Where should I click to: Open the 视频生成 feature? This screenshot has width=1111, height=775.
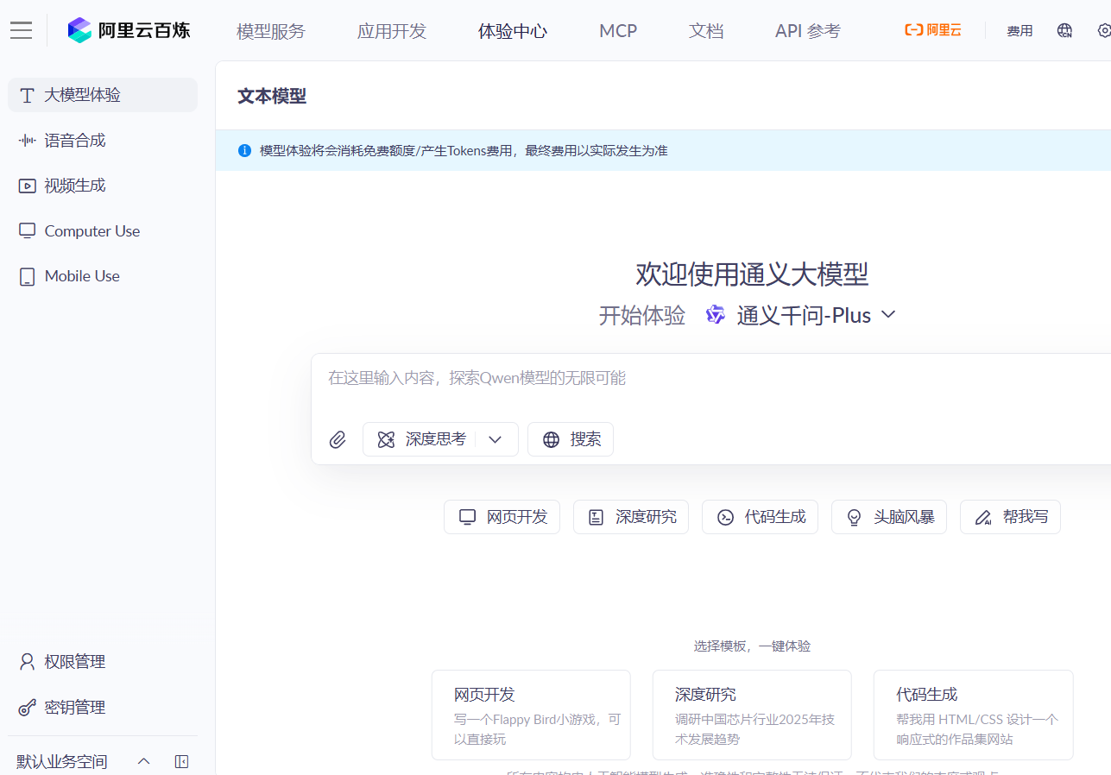(x=73, y=185)
